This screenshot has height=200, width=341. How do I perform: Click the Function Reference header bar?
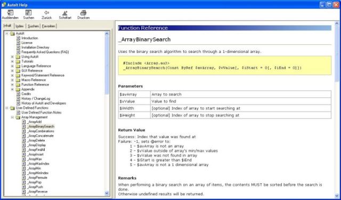[x=225, y=28]
